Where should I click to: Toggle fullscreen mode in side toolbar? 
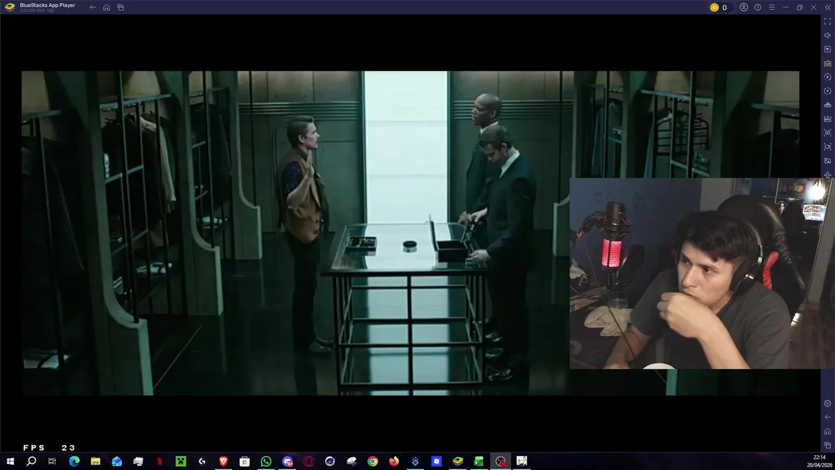point(828,22)
